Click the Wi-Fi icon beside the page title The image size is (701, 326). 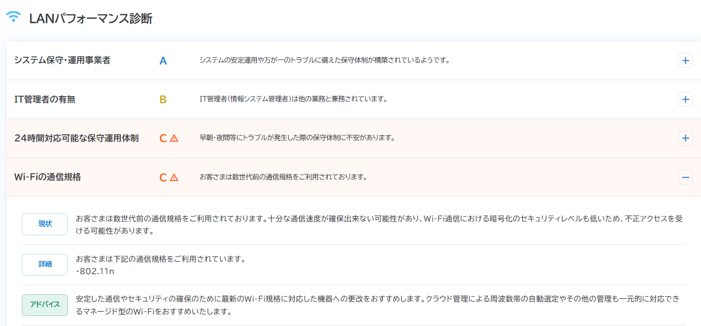[13, 18]
